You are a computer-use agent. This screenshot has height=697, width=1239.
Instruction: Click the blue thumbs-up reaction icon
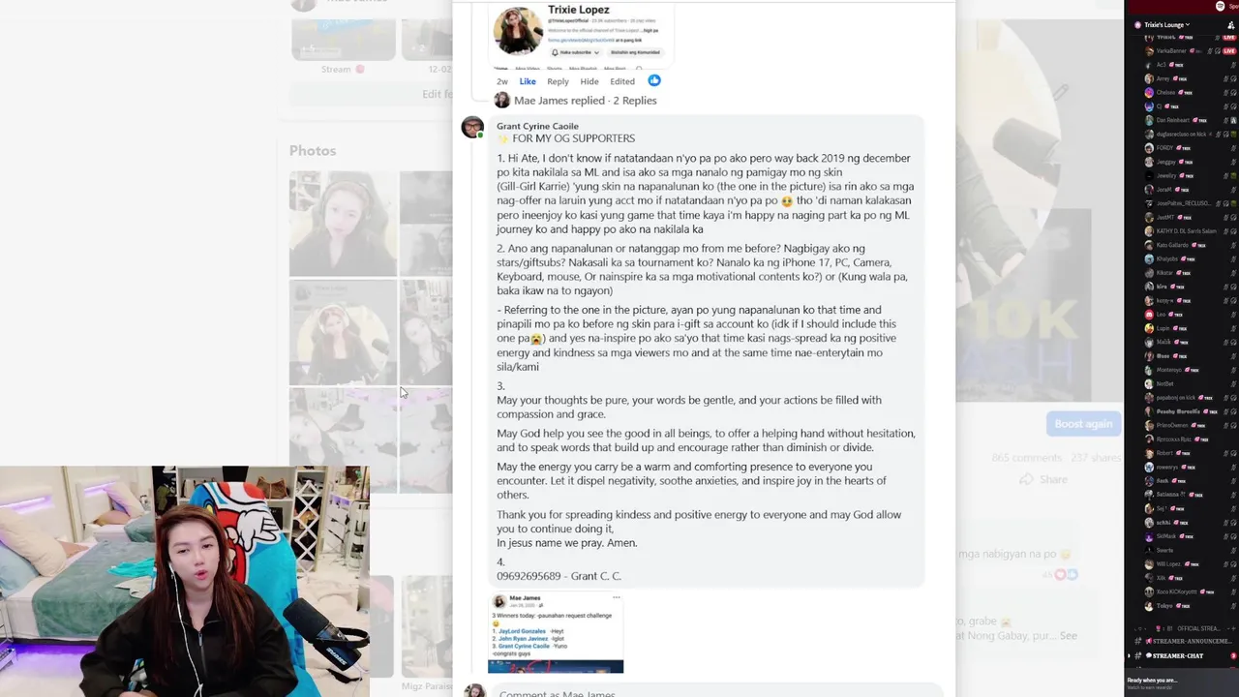pyautogui.click(x=654, y=81)
